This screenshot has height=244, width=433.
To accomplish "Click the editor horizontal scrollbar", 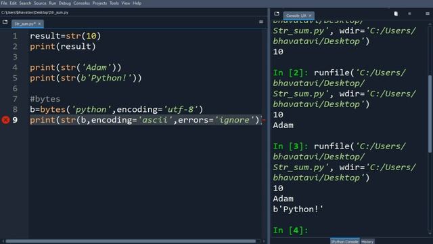I will pyautogui.click(x=131, y=241).
